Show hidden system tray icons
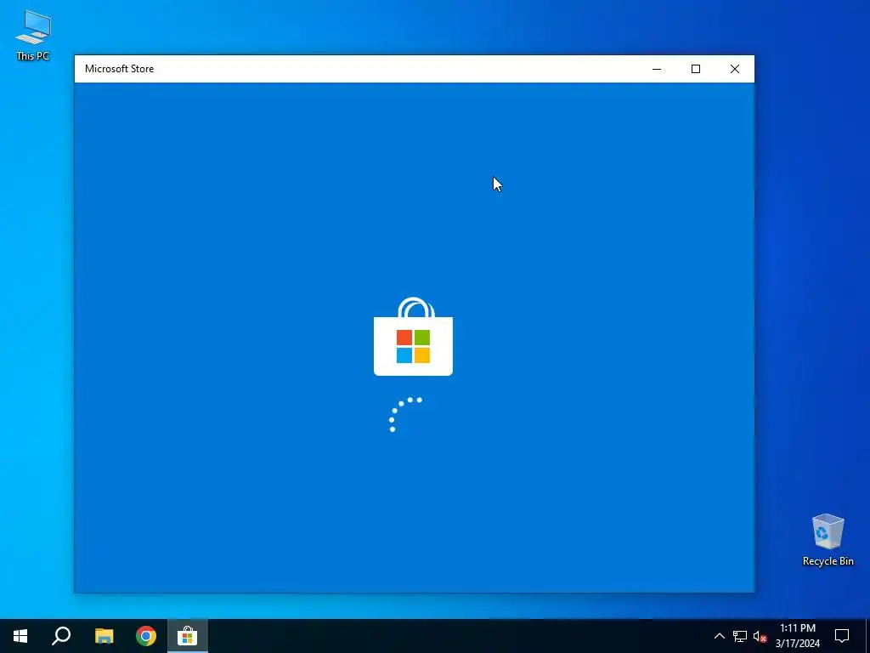The image size is (870, 653). pos(719,636)
